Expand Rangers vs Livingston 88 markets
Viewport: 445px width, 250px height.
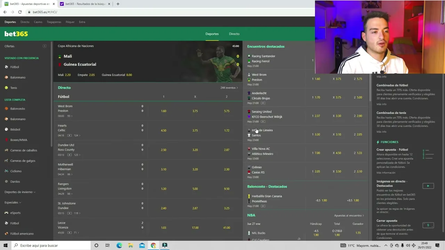click(x=70, y=194)
